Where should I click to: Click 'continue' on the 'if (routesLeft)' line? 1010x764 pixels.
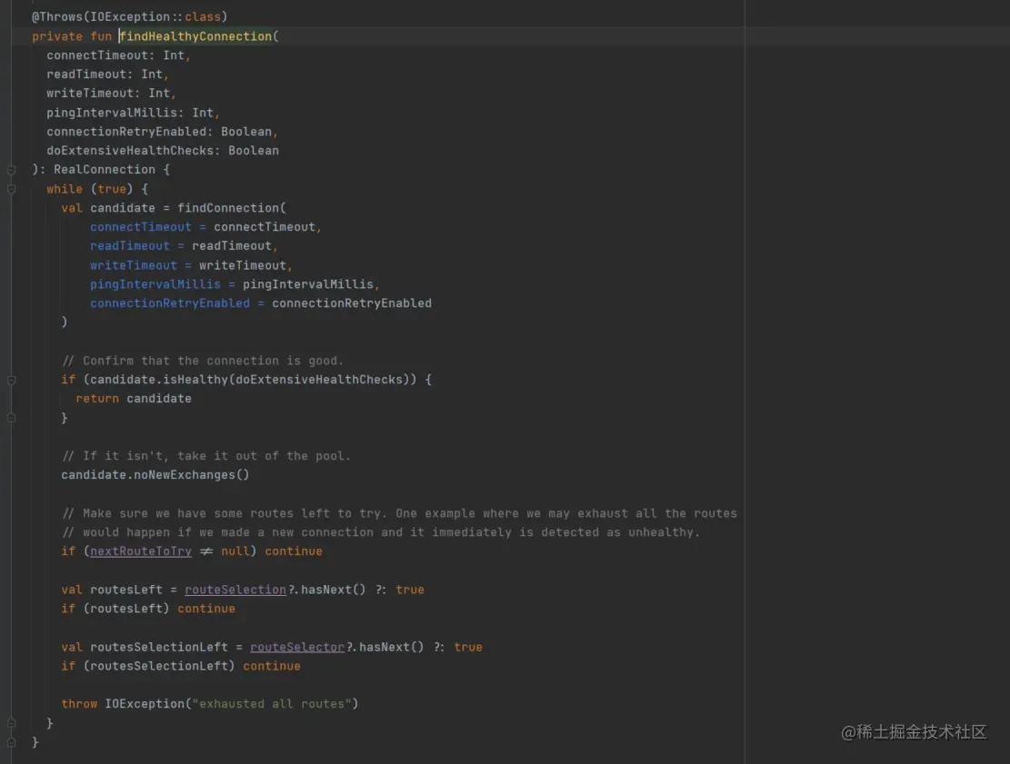[x=206, y=609]
